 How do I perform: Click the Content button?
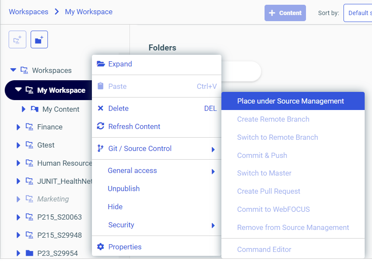tap(285, 13)
